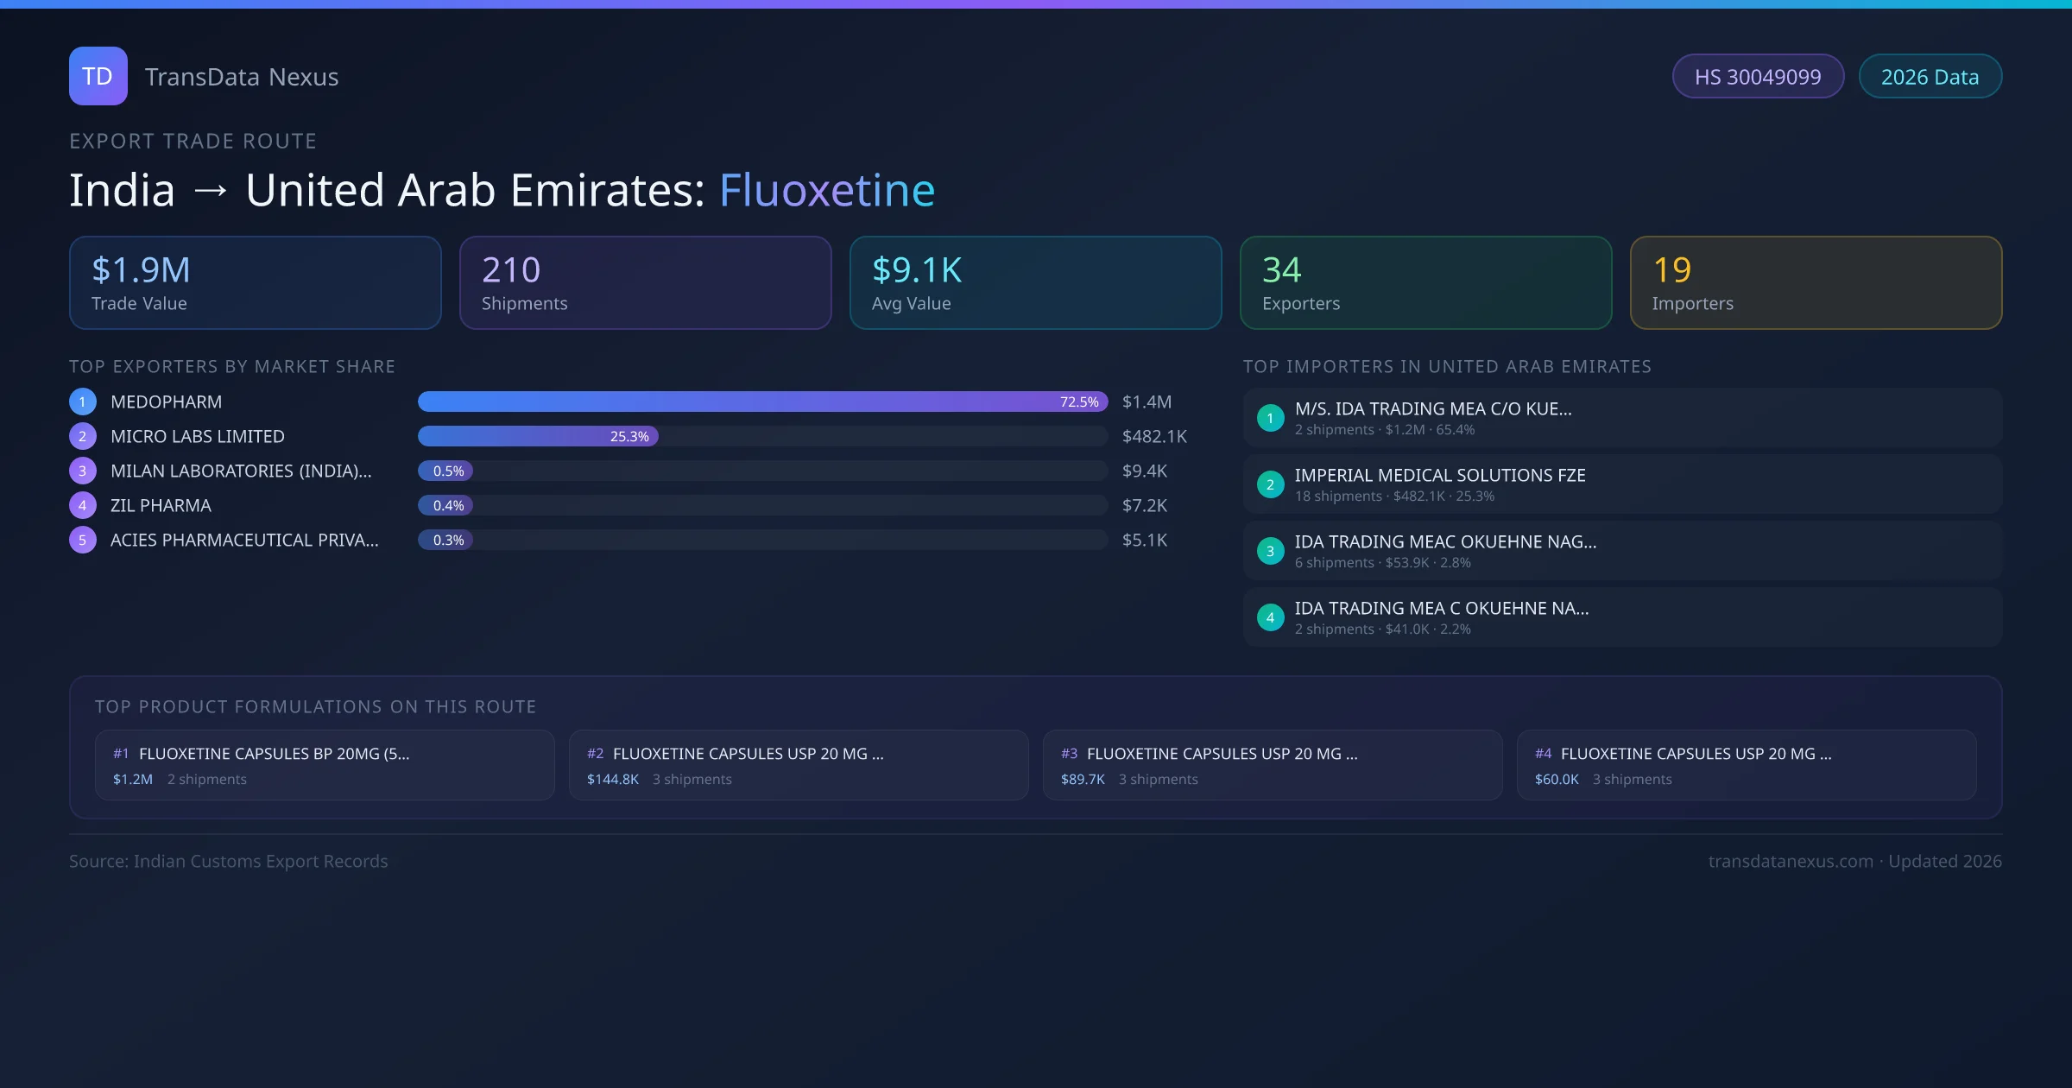The image size is (2072, 1088).
Task: Click the rank 2 badge beside MICRO LABS LIMITED
Action: tap(82, 436)
